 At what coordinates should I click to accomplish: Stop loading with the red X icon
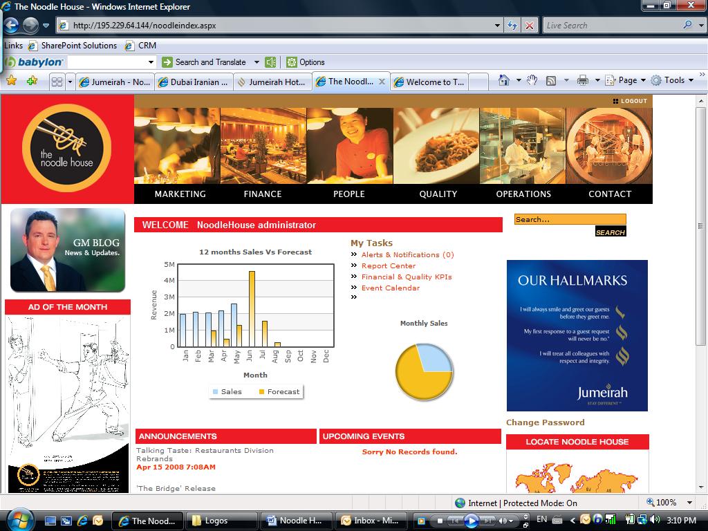click(x=529, y=26)
